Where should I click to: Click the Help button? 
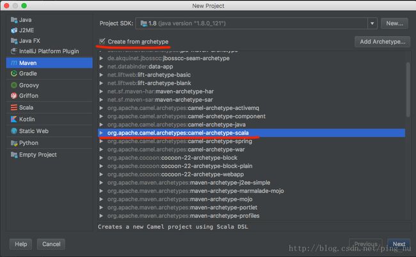20,244
